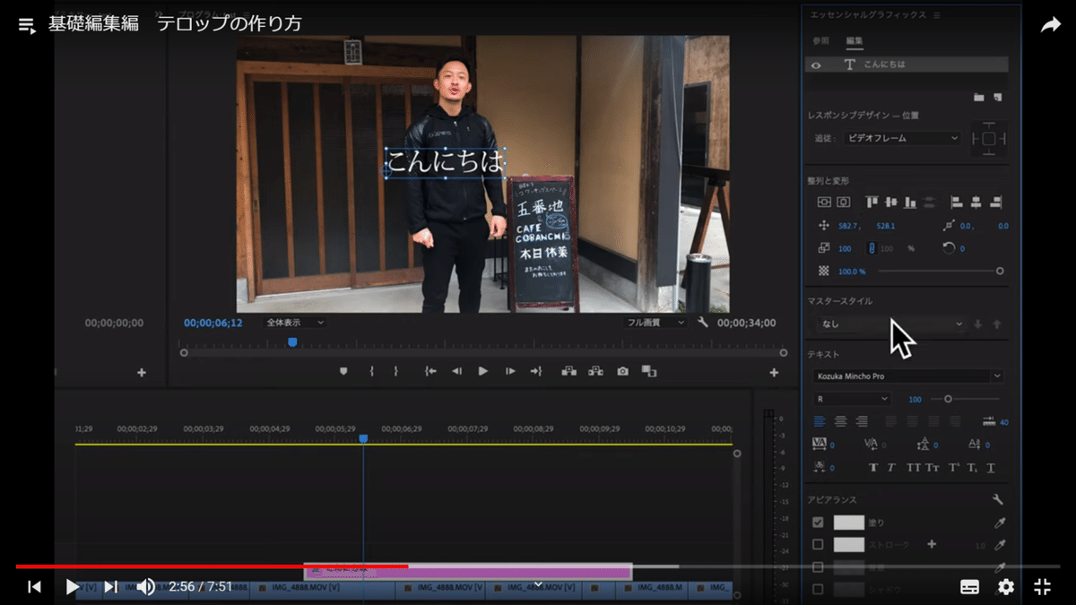Step forward one frame in program monitor

point(510,371)
